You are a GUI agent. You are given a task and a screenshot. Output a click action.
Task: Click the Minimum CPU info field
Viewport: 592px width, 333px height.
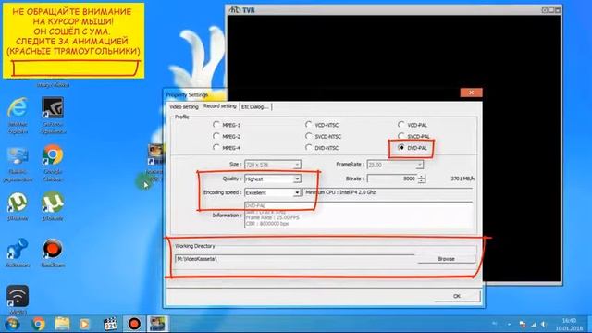point(388,192)
